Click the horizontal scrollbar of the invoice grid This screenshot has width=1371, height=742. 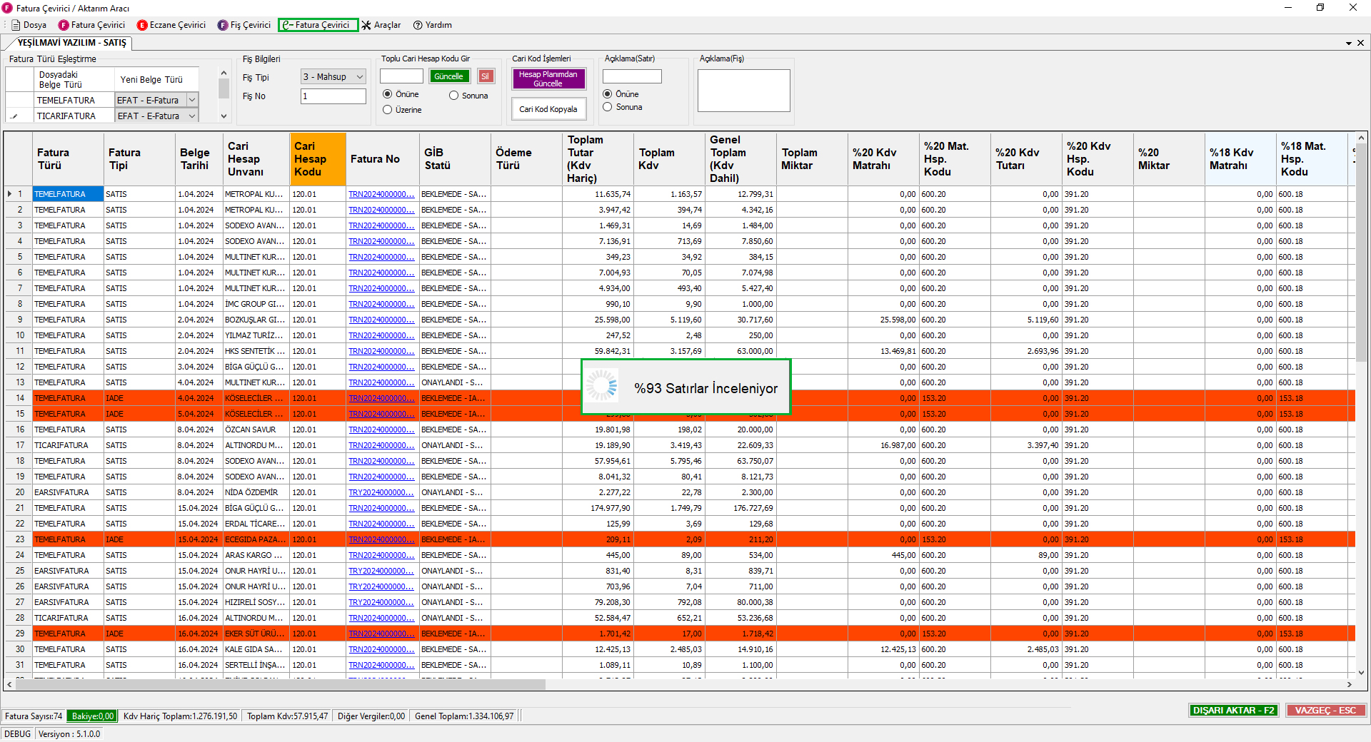coord(280,684)
